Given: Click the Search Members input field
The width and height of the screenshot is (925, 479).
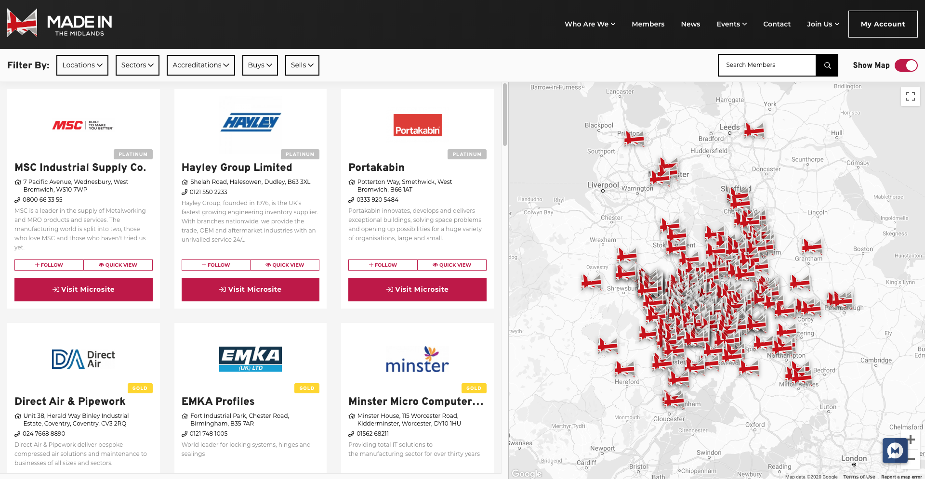Looking at the screenshot, I should [767, 65].
